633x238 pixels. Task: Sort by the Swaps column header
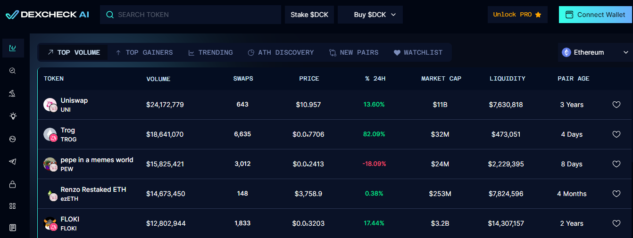(x=243, y=79)
